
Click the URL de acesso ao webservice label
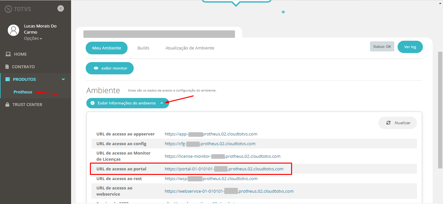[x=114, y=191]
